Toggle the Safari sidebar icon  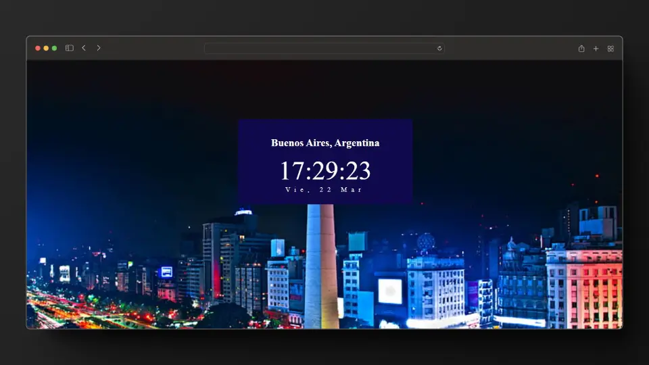click(70, 48)
